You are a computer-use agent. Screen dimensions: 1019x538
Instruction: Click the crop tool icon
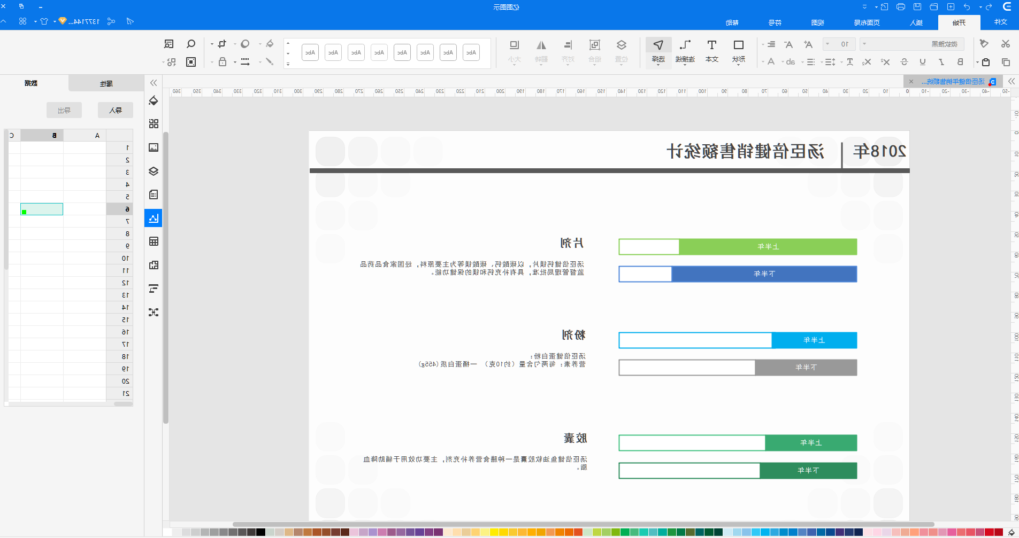coord(222,44)
